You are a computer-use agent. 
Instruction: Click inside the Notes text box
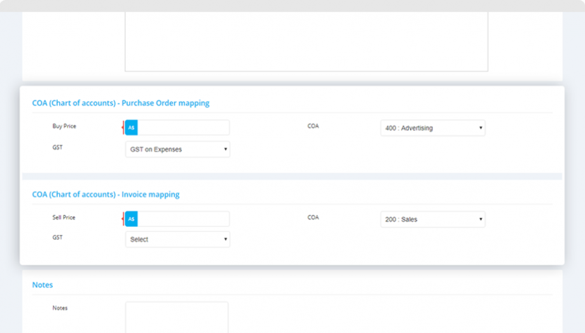pos(177,317)
